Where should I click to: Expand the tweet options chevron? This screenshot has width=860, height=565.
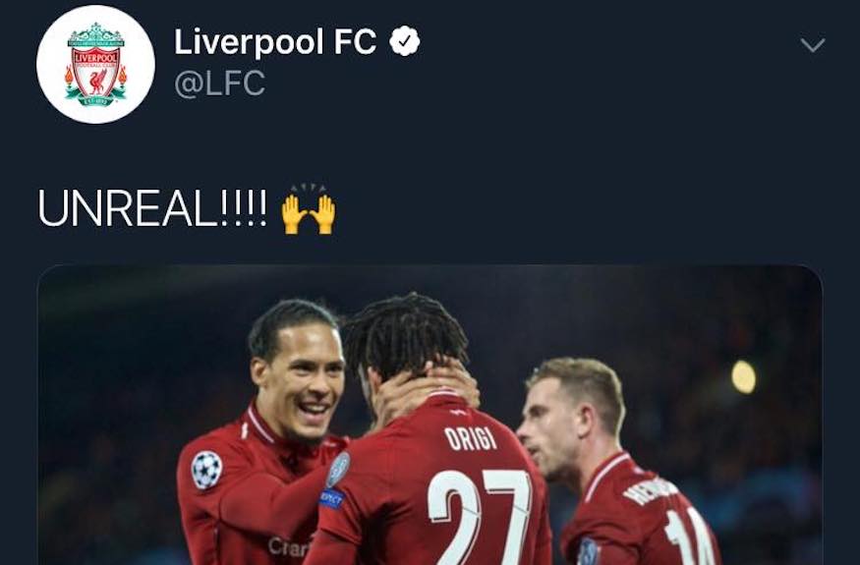pyautogui.click(x=813, y=45)
